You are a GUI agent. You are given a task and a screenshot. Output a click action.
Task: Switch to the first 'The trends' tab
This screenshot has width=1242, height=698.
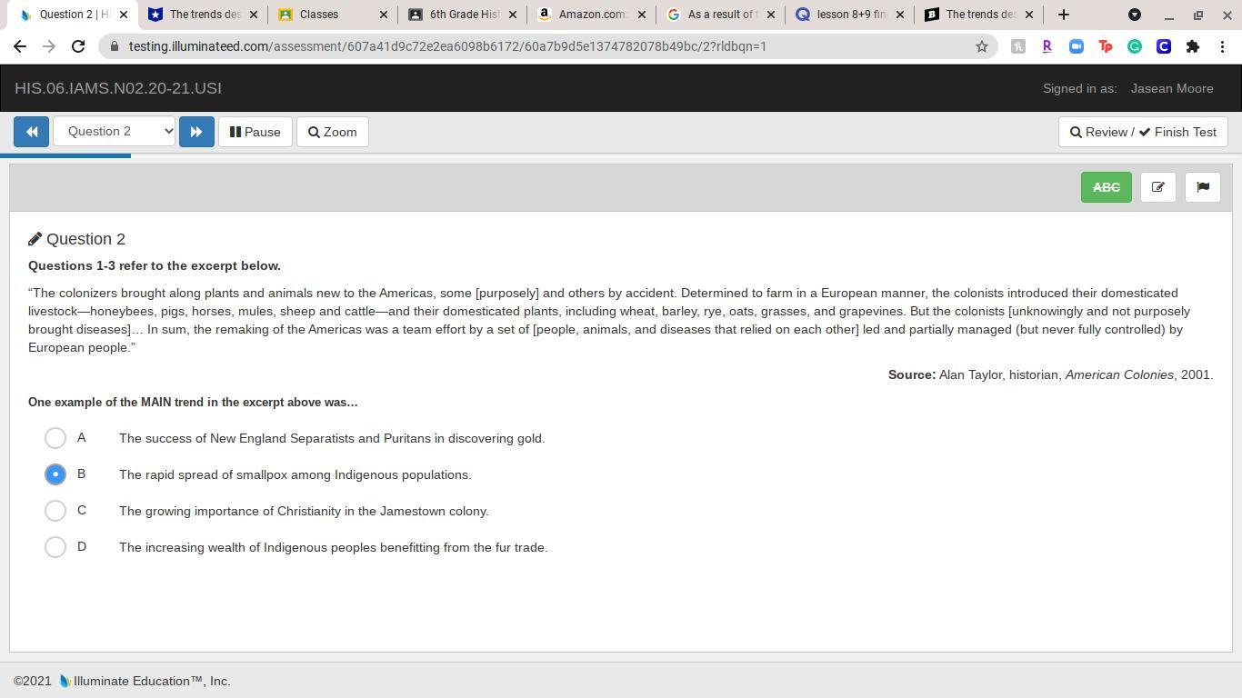pos(204,15)
